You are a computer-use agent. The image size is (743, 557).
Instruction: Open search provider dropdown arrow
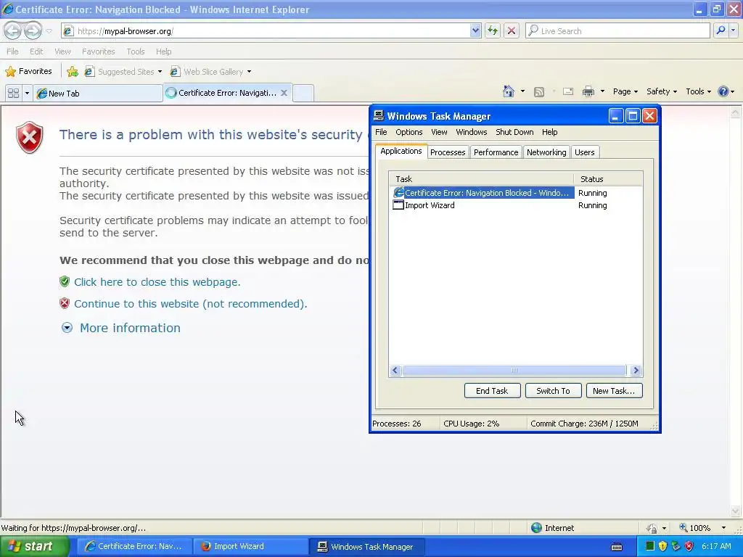[x=733, y=30]
